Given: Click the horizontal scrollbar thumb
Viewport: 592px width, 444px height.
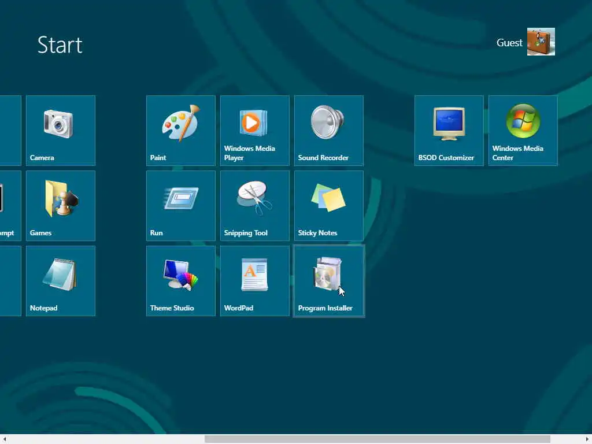Looking at the screenshot, I should 377,439.
